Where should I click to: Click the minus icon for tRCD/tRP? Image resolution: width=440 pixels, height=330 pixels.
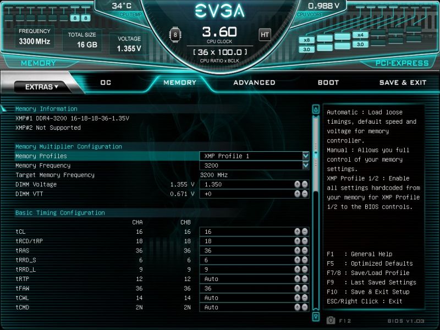[x=305, y=241]
